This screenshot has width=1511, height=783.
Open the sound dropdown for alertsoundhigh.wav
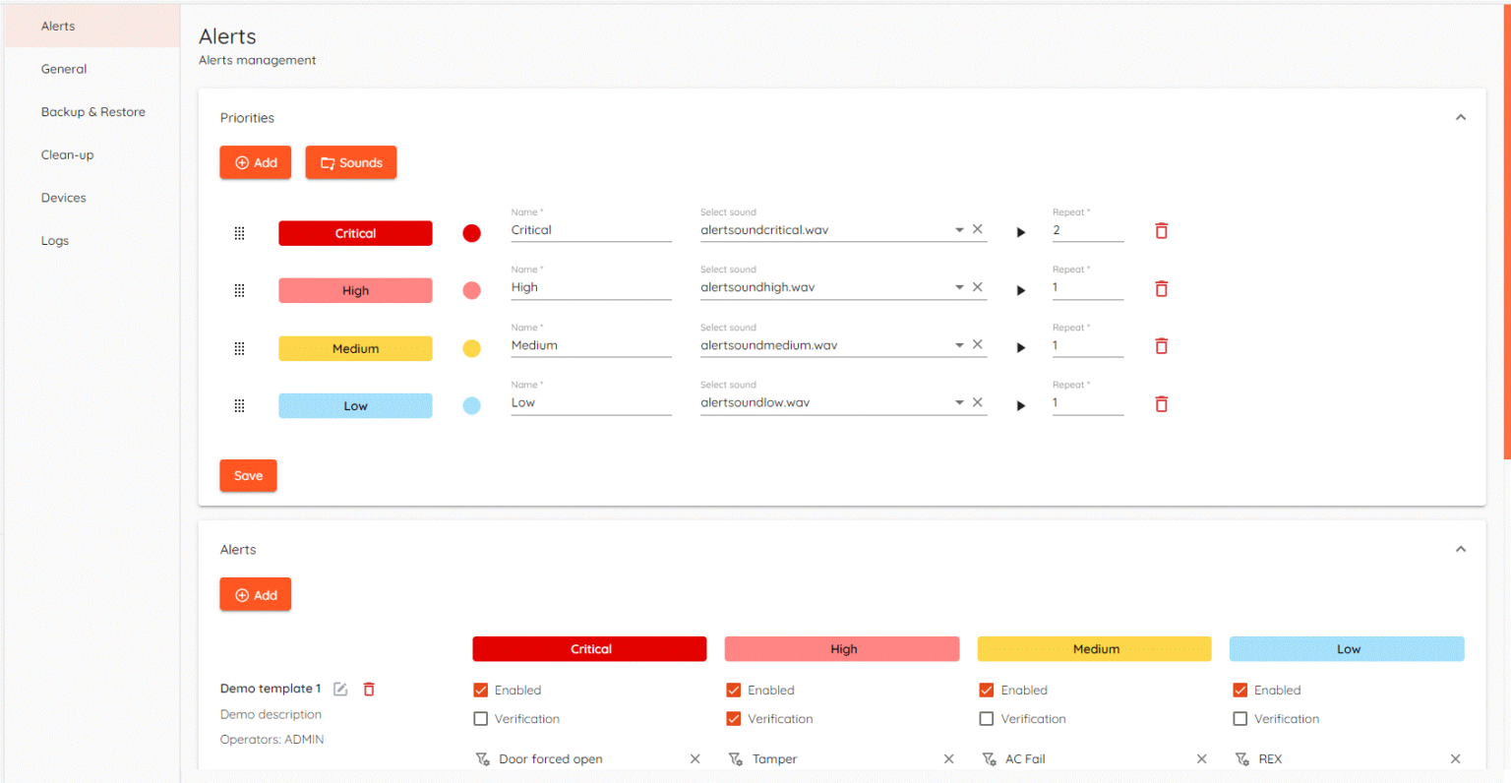pos(958,286)
